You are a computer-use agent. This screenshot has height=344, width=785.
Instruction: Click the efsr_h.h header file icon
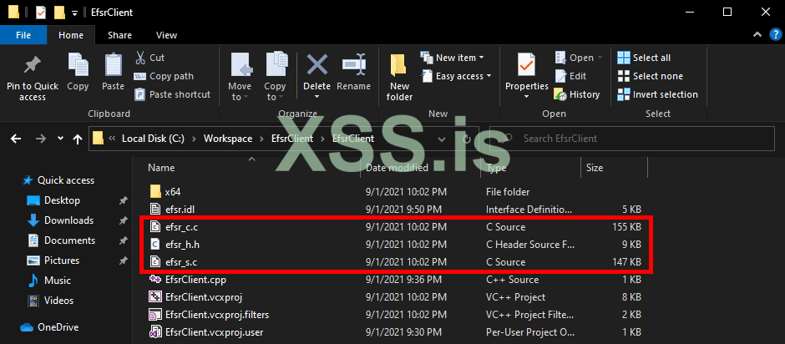[x=155, y=245]
